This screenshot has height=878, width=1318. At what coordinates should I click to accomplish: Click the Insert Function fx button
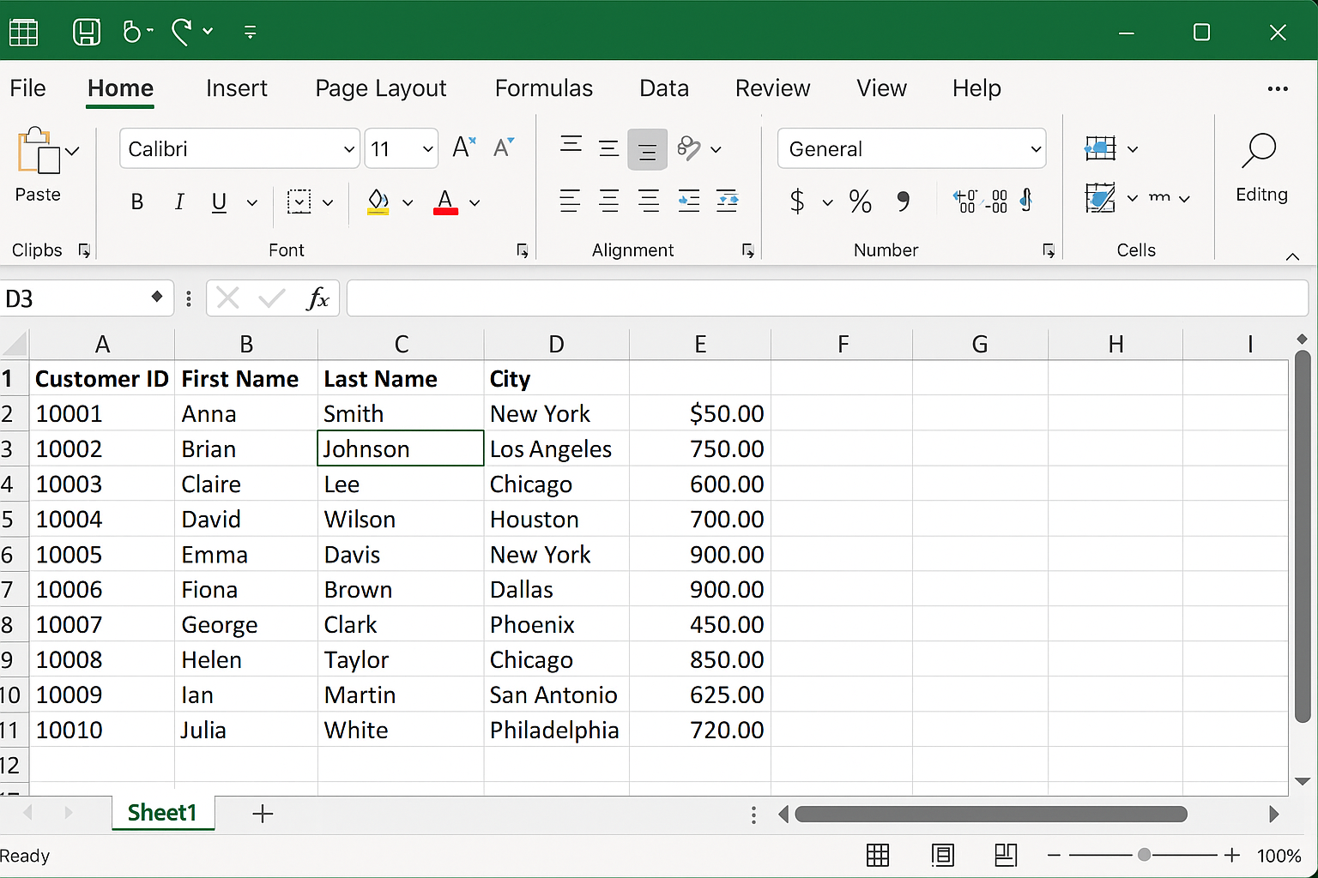317,298
